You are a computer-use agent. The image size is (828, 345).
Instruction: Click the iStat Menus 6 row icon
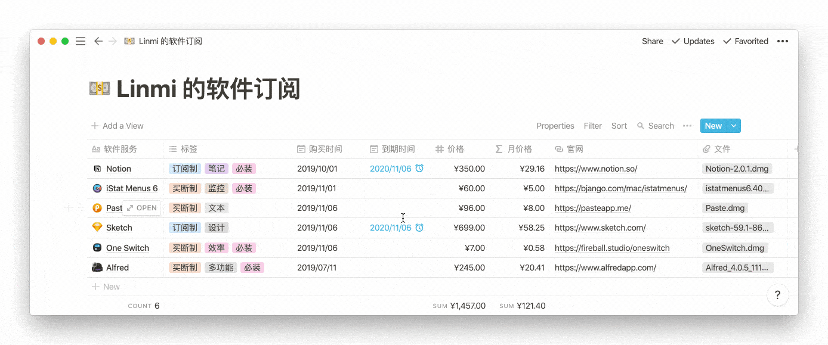(97, 188)
